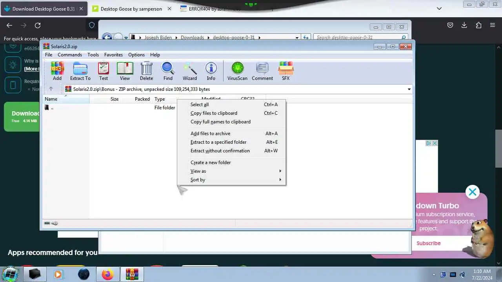This screenshot has height=282, width=502.
Task: Click the Explorer search desktop-goose-0-31 field
Action: click(x=360, y=38)
